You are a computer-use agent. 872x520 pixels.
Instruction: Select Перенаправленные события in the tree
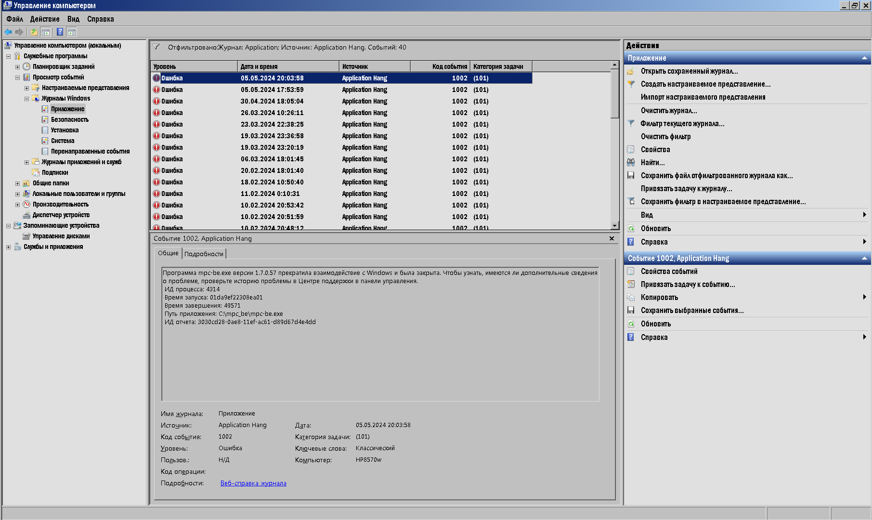point(90,151)
